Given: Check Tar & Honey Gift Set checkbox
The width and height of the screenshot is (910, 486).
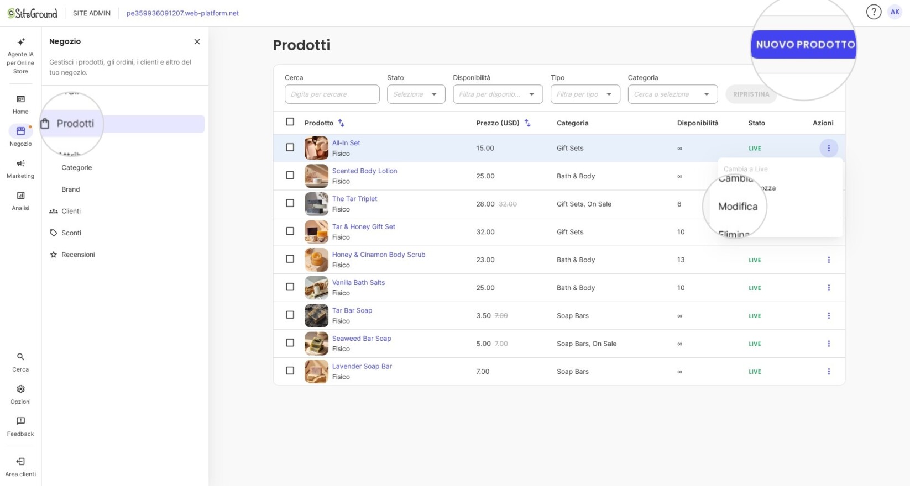Looking at the screenshot, I should tap(290, 231).
